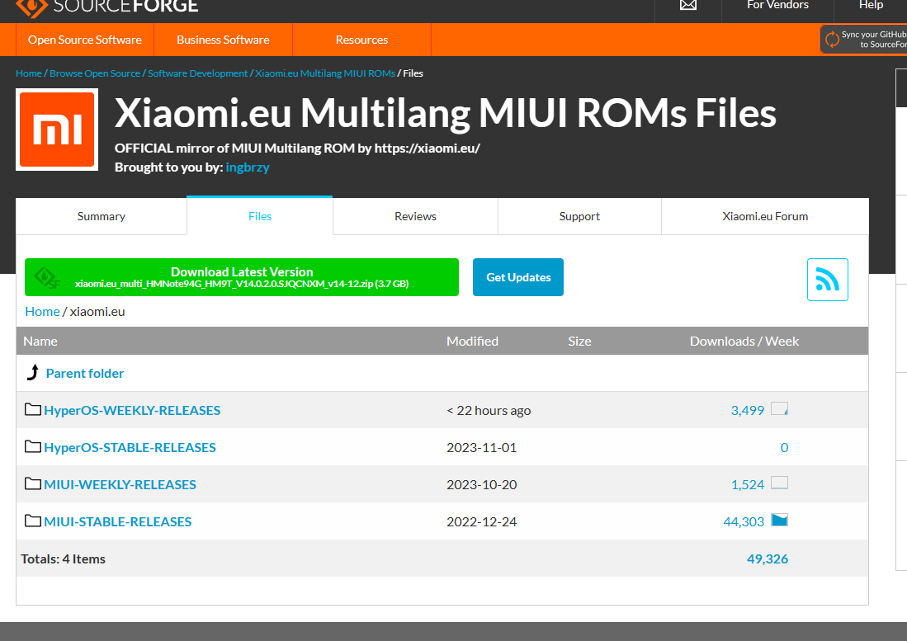Screen dimensions: 907x641
Task: Click the flag icon next to 44,303 downloads
Action: 778,519
